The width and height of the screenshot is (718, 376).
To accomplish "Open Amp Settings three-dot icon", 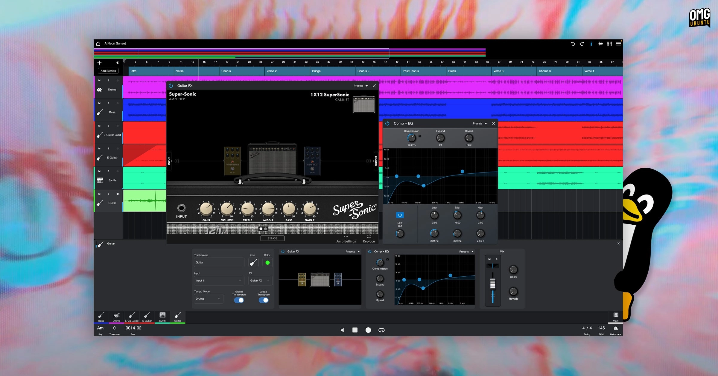I will click(x=346, y=236).
